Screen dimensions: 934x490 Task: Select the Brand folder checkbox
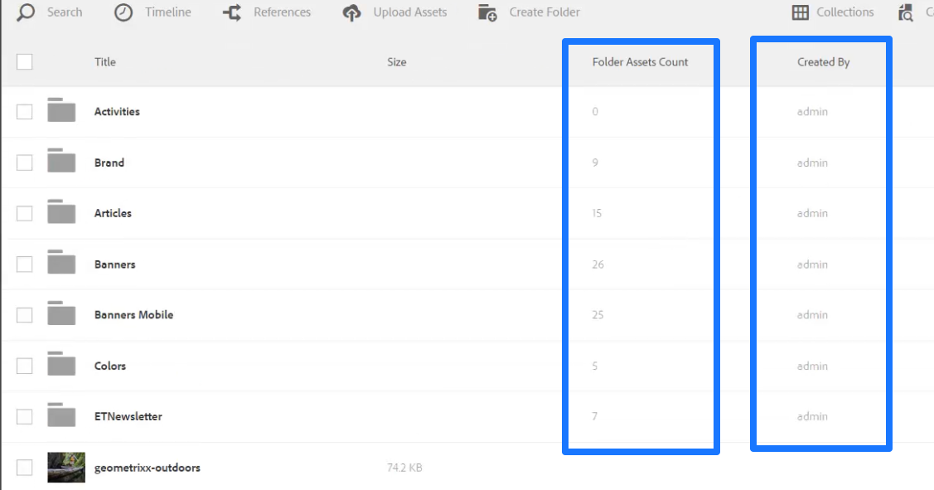pos(24,163)
